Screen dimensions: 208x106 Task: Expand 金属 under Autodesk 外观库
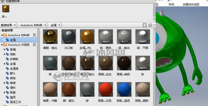pos(4,64)
